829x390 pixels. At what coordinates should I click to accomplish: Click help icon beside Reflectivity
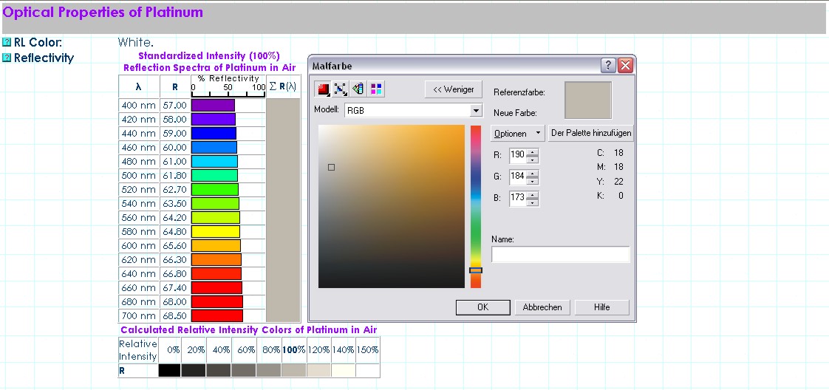pos(7,58)
